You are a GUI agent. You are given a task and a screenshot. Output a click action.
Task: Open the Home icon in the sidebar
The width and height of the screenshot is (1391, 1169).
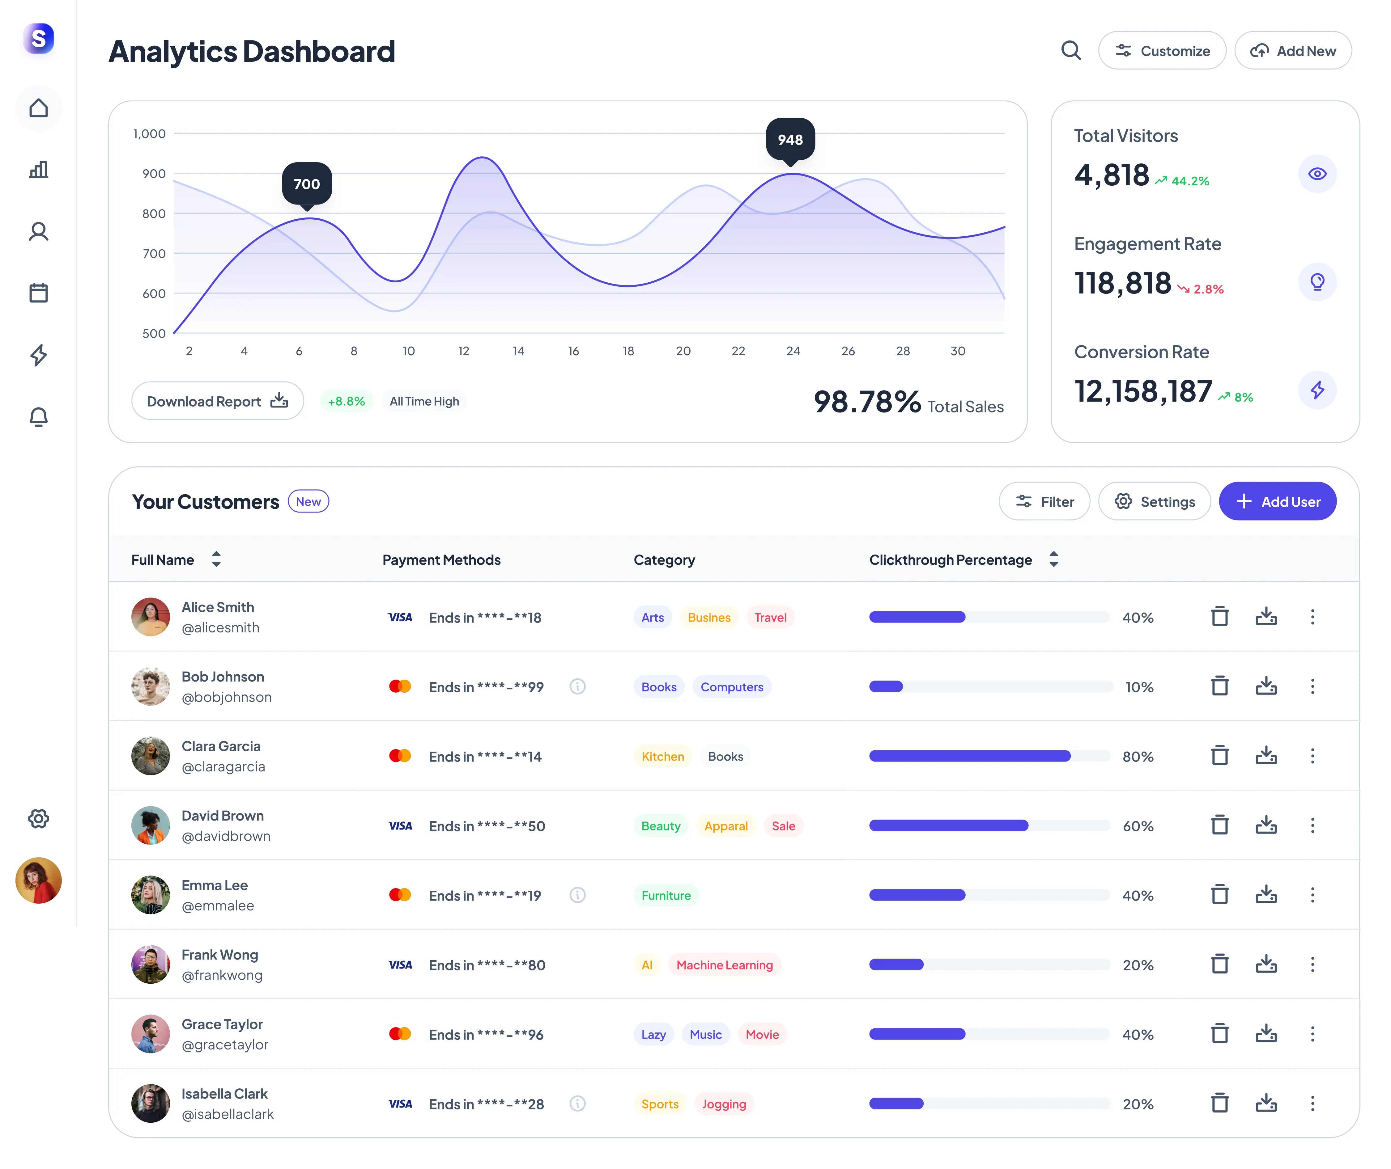[x=38, y=108]
